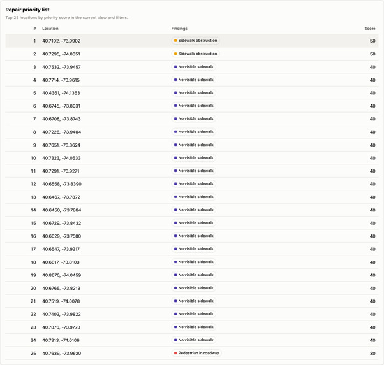Select location 40.7313, -74.0106
Viewport: 384px width, 365px height.
coord(61,340)
